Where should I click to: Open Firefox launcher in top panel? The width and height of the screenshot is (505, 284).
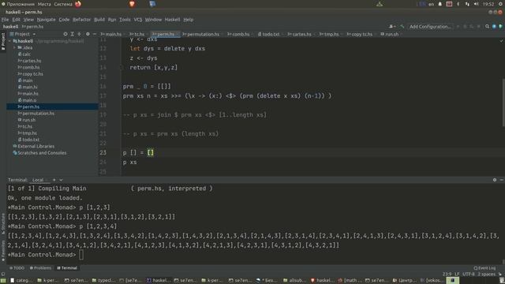click(x=78, y=4)
